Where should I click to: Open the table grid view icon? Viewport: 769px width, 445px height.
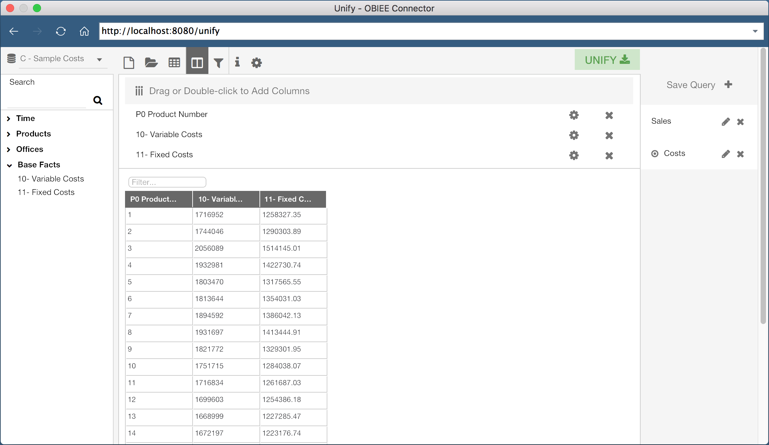tap(174, 63)
